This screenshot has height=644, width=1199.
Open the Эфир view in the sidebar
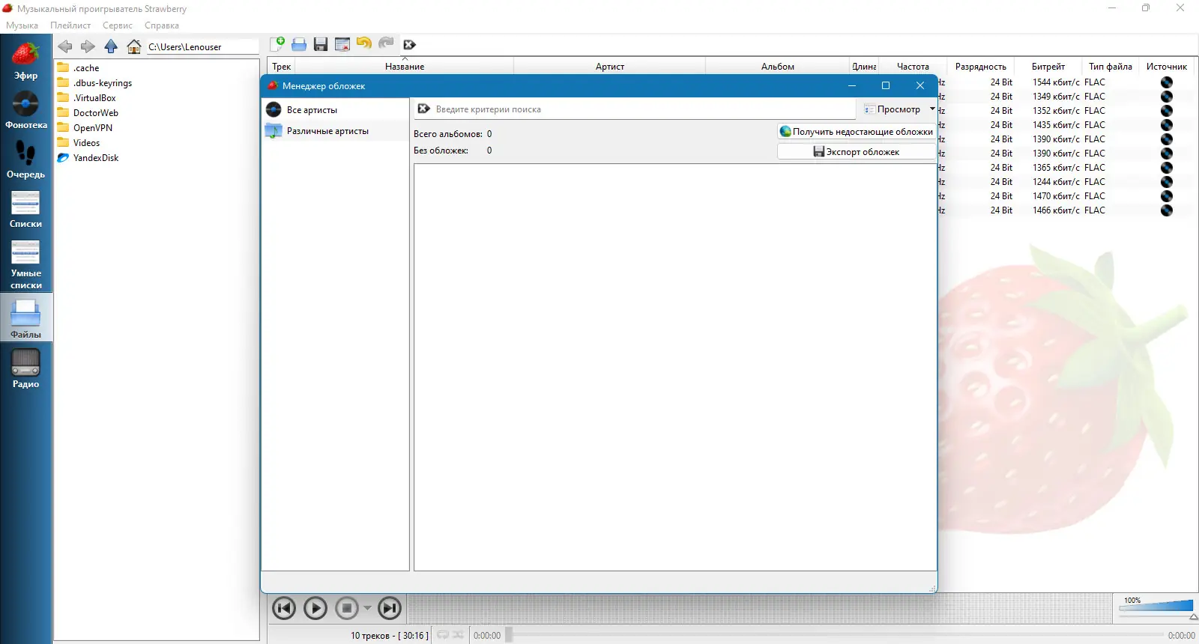pos(25,61)
